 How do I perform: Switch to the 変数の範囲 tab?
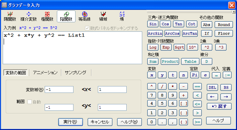pos(16,73)
